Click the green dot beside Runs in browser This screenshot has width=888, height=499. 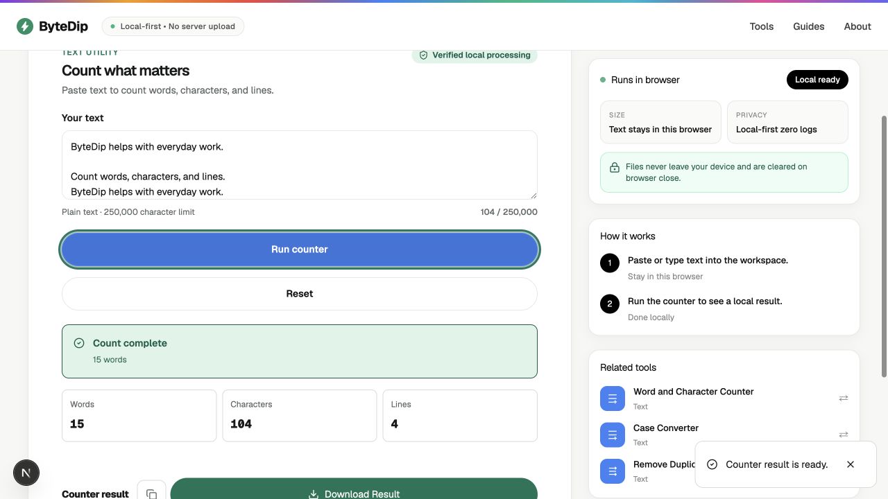pyautogui.click(x=603, y=80)
